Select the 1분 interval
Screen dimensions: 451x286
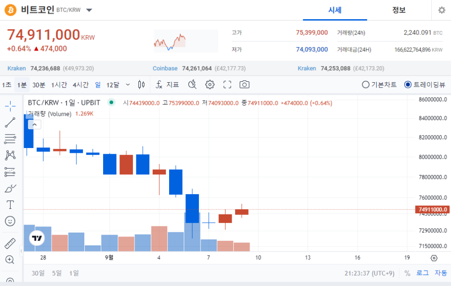click(22, 85)
